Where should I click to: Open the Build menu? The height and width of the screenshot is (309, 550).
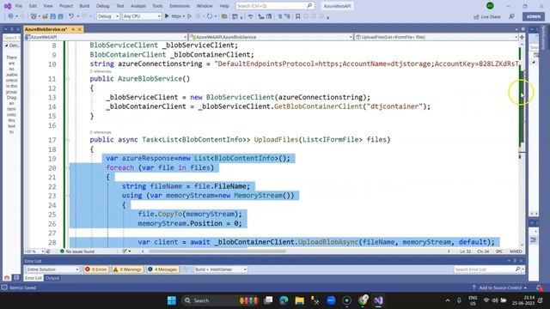(x=84, y=6)
